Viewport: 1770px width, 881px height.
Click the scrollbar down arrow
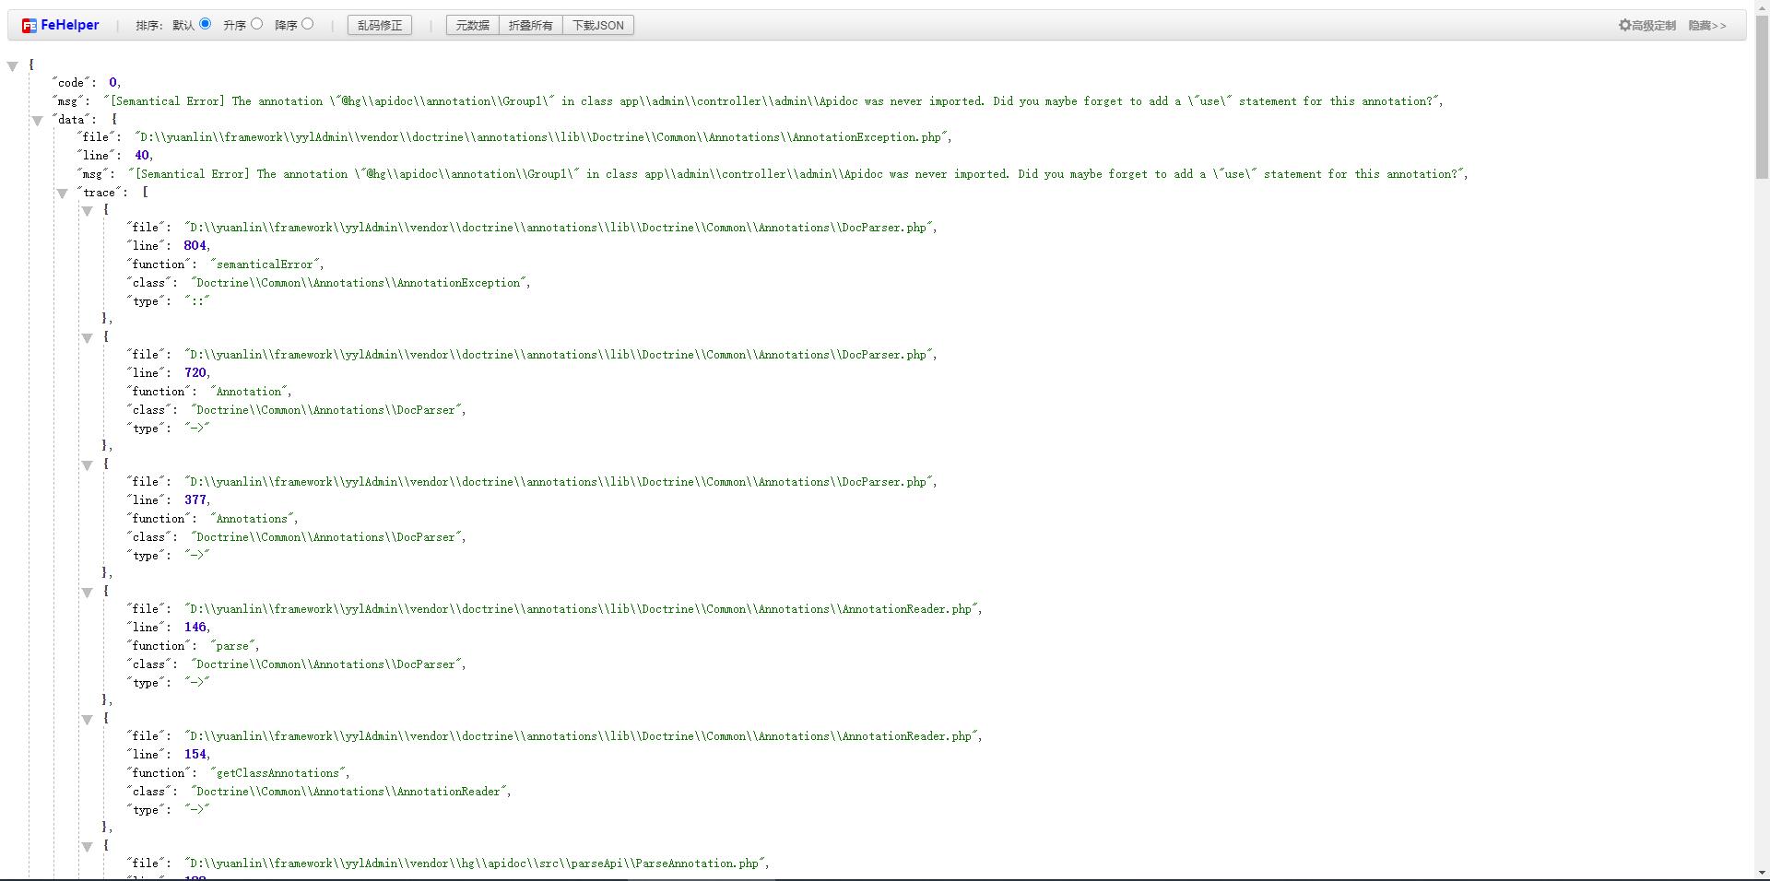1761,873
